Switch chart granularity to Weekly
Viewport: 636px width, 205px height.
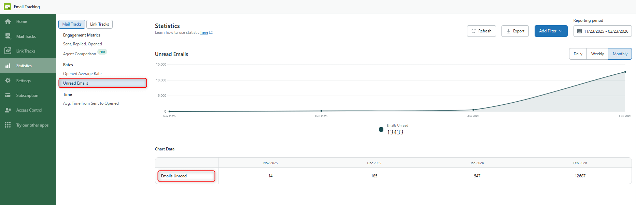point(597,54)
